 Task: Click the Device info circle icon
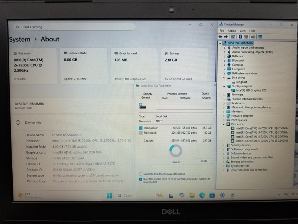(18, 122)
